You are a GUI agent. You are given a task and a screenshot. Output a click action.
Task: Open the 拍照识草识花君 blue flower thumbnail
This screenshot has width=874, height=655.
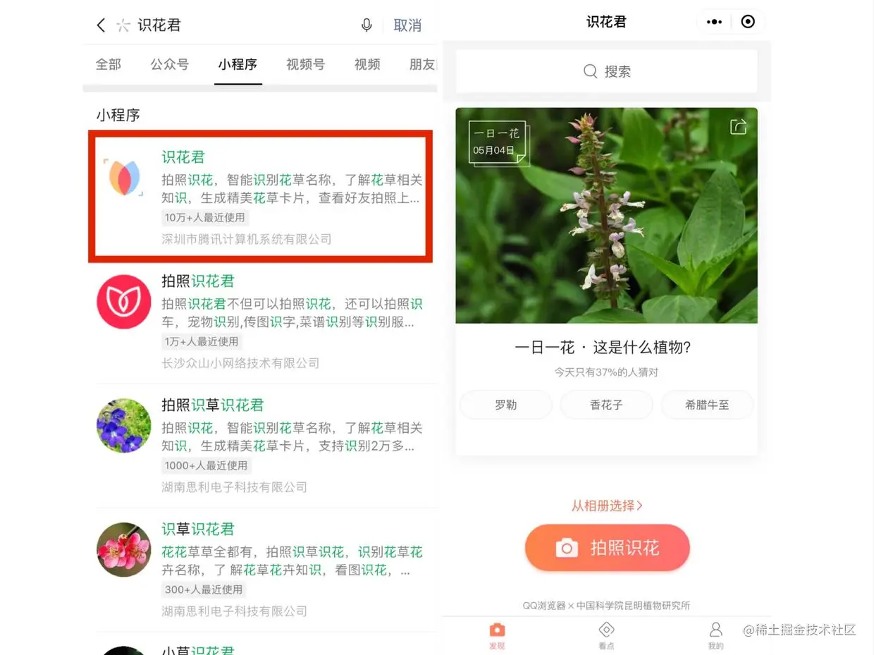point(123,426)
